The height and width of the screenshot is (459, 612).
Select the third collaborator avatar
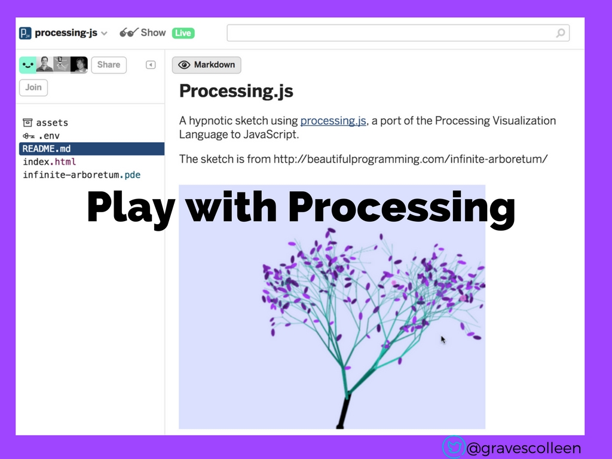pyautogui.click(x=62, y=65)
